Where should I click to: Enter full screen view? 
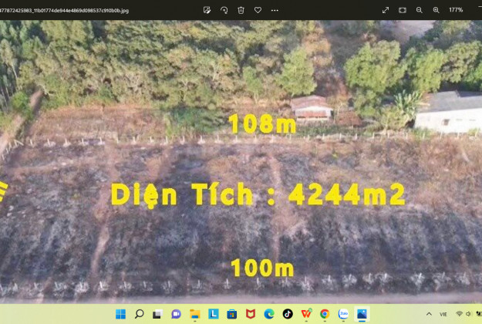[x=386, y=10]
